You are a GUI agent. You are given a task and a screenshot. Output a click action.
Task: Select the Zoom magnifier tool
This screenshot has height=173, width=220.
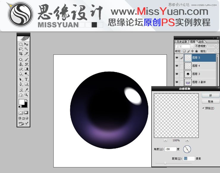tap(26, 95)
